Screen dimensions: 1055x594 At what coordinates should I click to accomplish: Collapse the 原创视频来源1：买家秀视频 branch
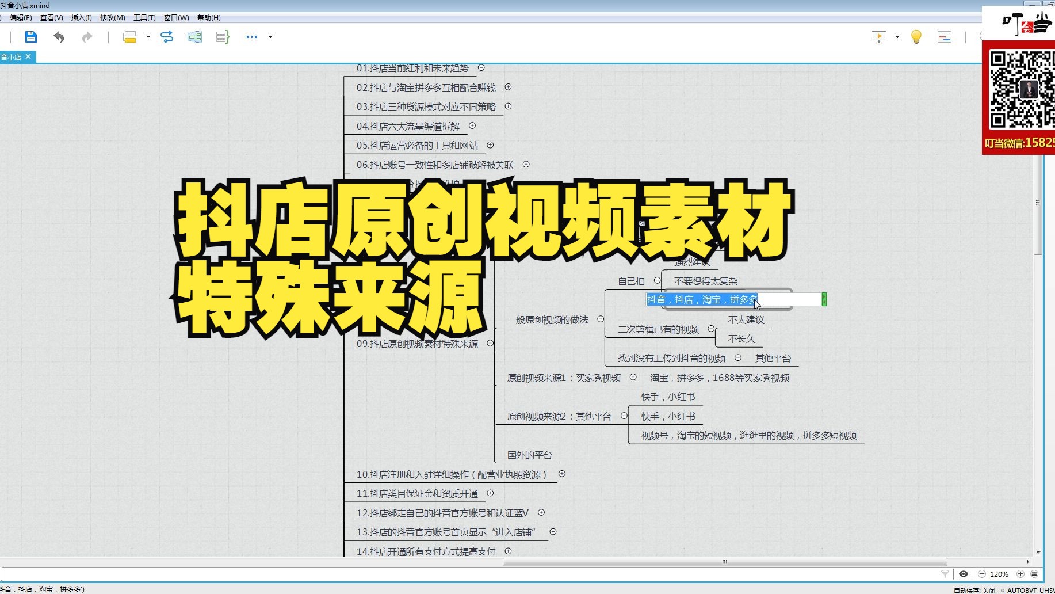[x=633, y=377]
